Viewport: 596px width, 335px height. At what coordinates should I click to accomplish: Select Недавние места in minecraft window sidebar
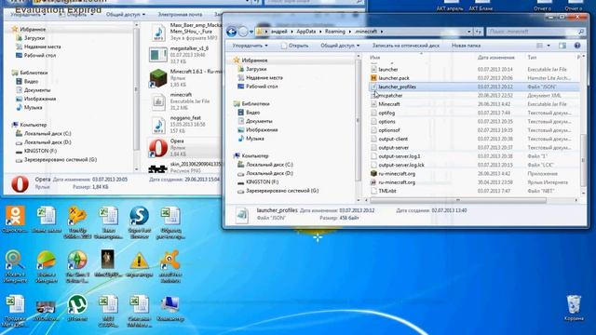click(264, 78)
